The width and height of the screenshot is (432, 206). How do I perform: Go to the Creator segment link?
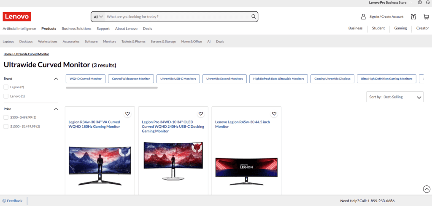[422, 28]
